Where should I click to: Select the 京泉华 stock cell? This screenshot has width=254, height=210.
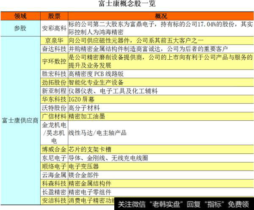pos(54,41)
